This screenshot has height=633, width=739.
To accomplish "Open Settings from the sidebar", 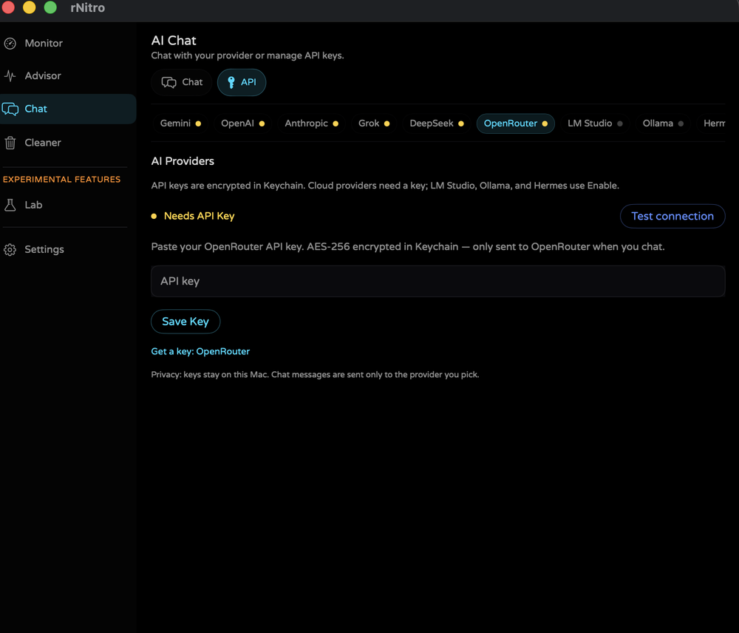I will tap(68, 249).
